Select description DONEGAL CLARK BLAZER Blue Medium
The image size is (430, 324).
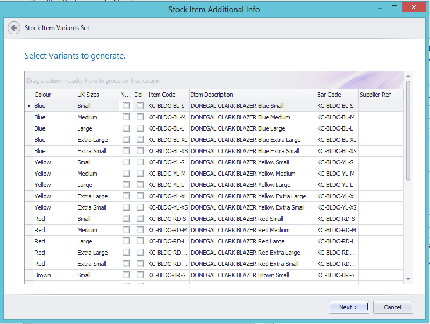(252, 117)
